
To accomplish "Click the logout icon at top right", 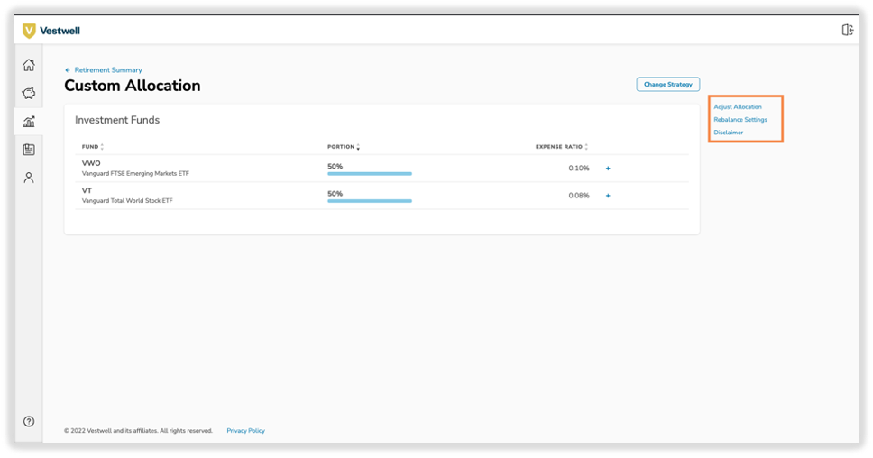I will click(848, 30).
